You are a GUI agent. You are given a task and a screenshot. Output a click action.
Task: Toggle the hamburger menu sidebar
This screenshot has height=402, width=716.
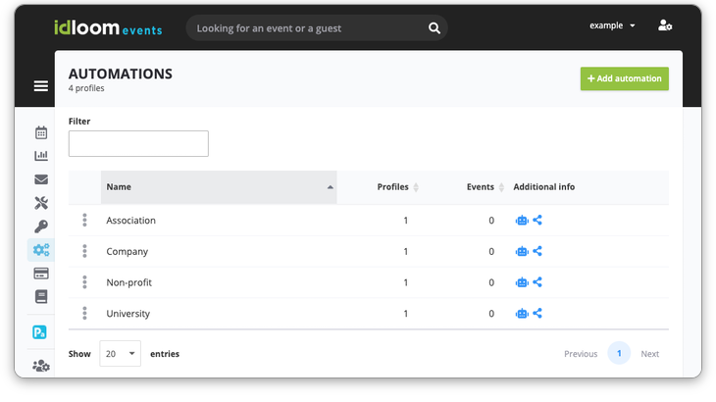coord(41,86)
